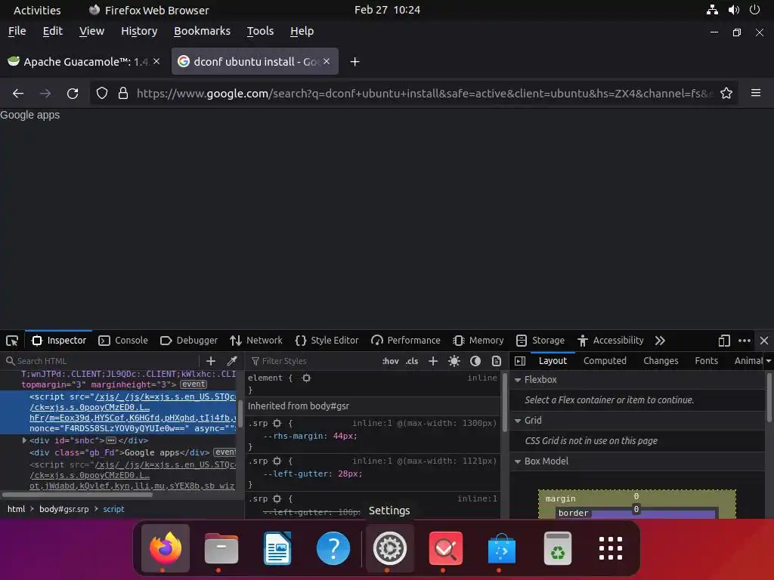
Task: Toggle the :hov pseudo-class panel
Action: pyautogui.click(x=391, y=361)
